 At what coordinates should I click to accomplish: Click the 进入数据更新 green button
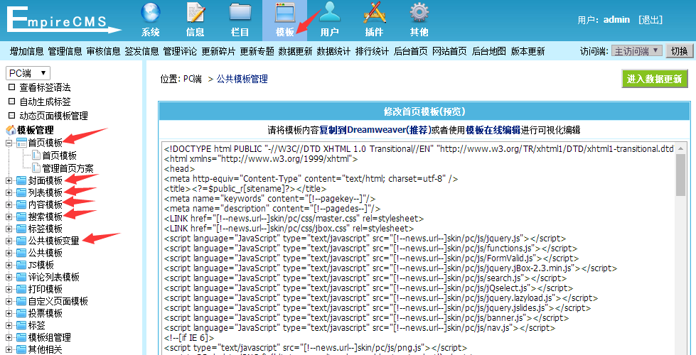pyautogui.click(x=655, y=79)
